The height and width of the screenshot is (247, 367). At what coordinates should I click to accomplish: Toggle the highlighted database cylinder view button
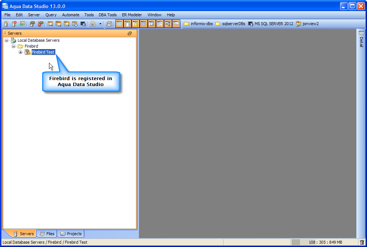[x=136, y=24]
